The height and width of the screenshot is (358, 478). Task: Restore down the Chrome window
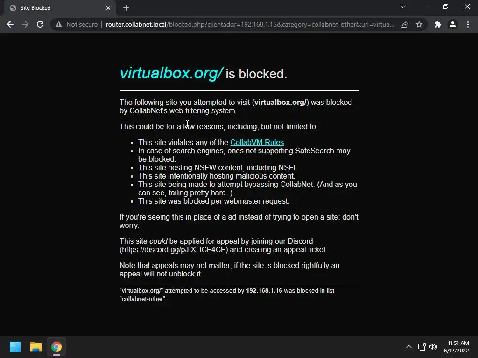[x=446, y=7]
